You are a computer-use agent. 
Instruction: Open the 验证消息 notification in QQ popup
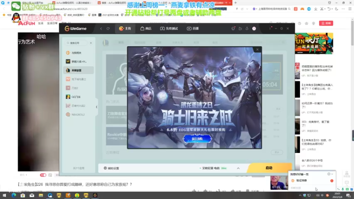click(x=312, y=180)
